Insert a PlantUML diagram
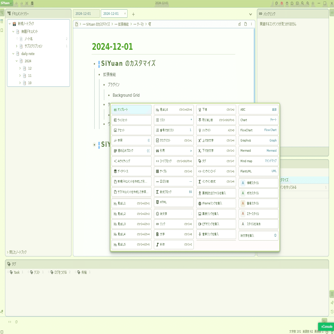 pyautogui.click(x=258, y=171)
